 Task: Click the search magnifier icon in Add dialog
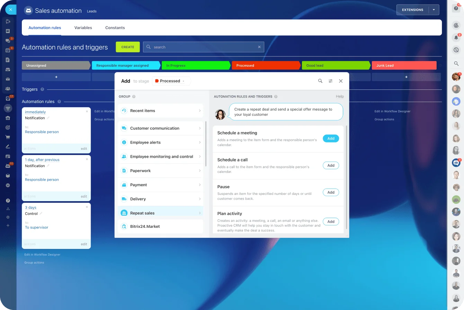tap(320, 81)
